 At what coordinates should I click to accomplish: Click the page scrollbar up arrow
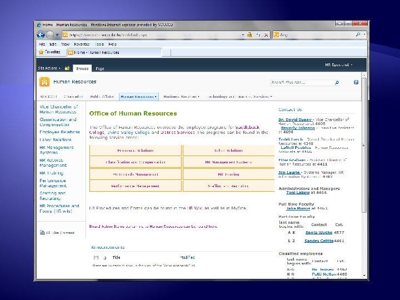[364, 76]
